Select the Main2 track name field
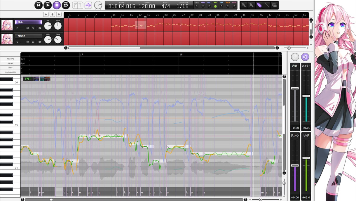356x201 pixels. coord(29,36)
